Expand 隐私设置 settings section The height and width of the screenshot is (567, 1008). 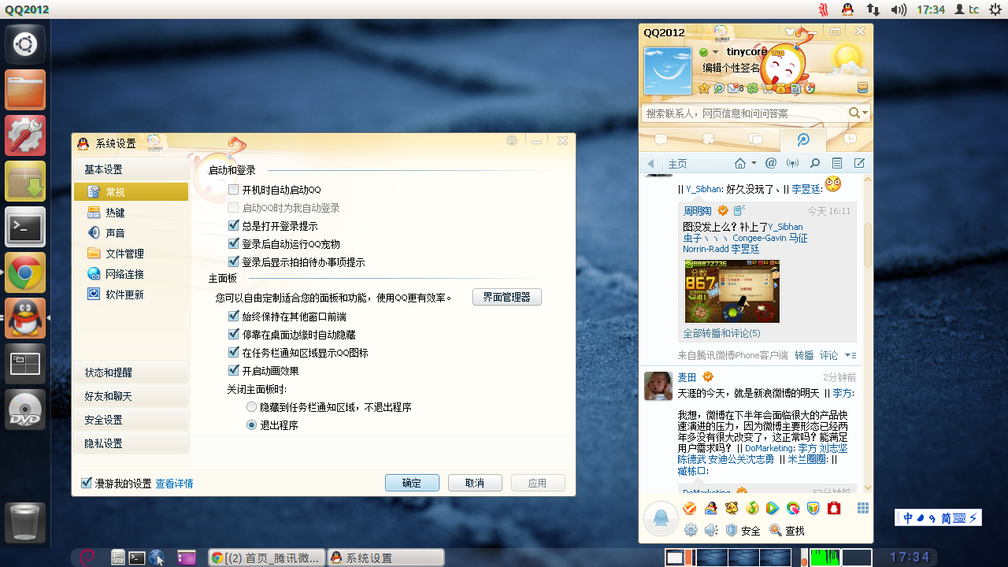click(131, 443)
